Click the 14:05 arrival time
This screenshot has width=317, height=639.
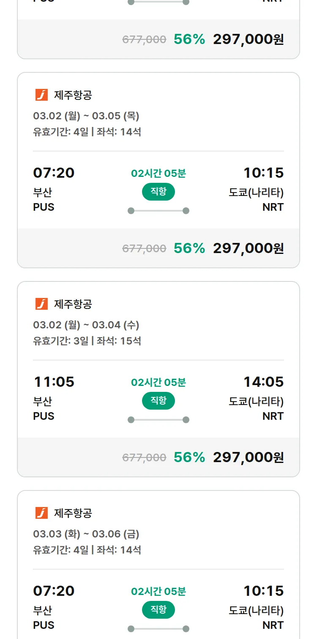point(263,382)
